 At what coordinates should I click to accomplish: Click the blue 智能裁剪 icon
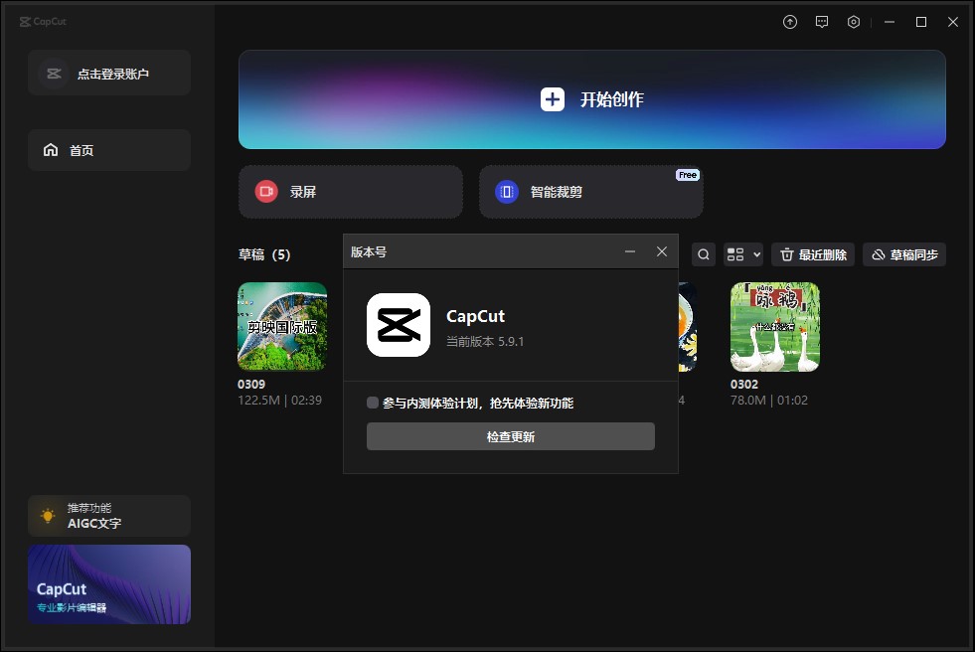(506, 192)
